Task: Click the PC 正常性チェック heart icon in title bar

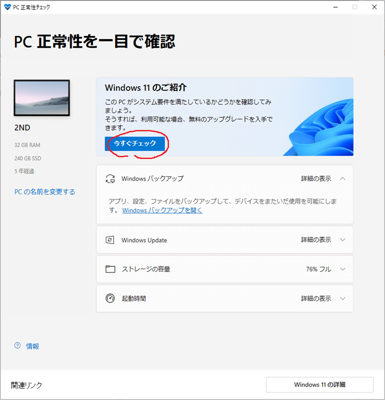Action: [7, 7]
